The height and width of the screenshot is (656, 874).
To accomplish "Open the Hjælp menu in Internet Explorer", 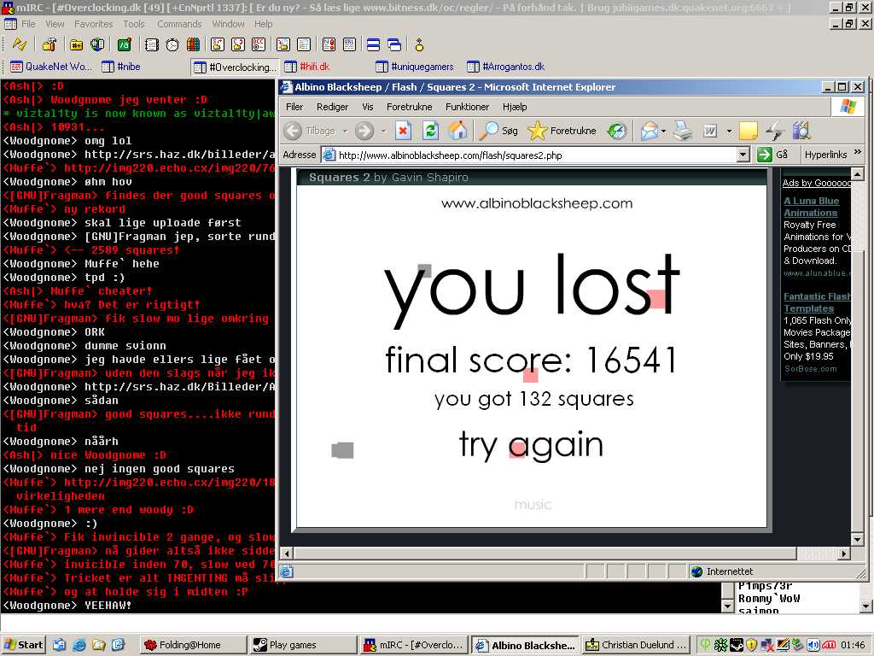I will click(515, 107).
